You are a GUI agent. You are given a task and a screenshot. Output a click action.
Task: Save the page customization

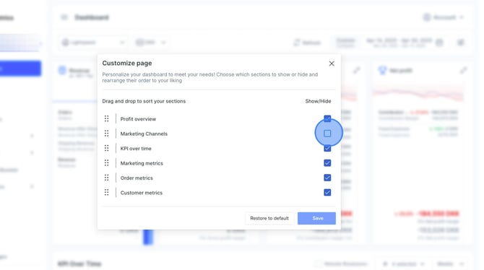coord(316,218)
